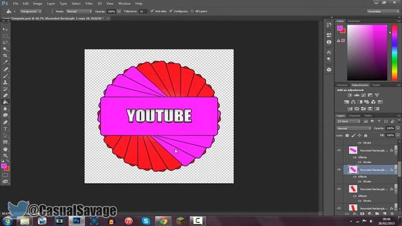Switch to the Channels tab

tap(354, 116)
